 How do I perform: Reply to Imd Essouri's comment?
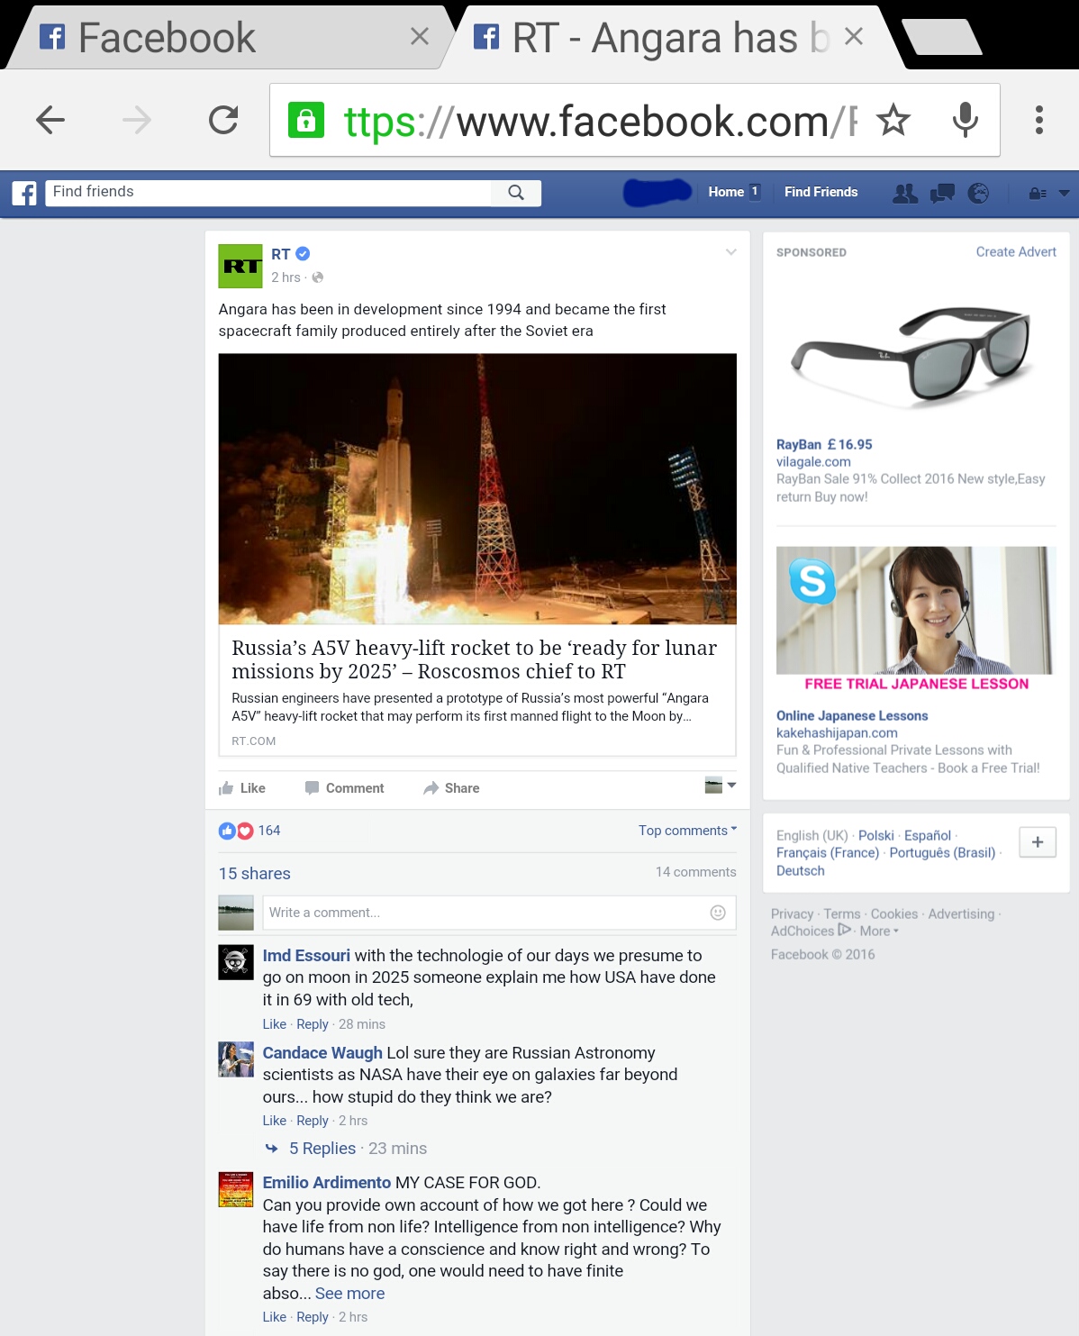click(313, 1024)
